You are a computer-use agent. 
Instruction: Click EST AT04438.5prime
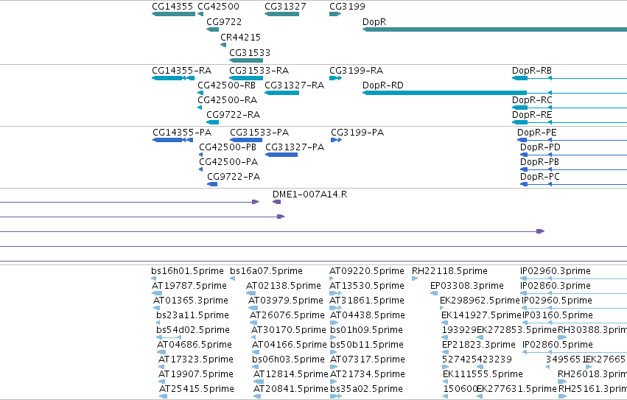(x=334, y=323)
